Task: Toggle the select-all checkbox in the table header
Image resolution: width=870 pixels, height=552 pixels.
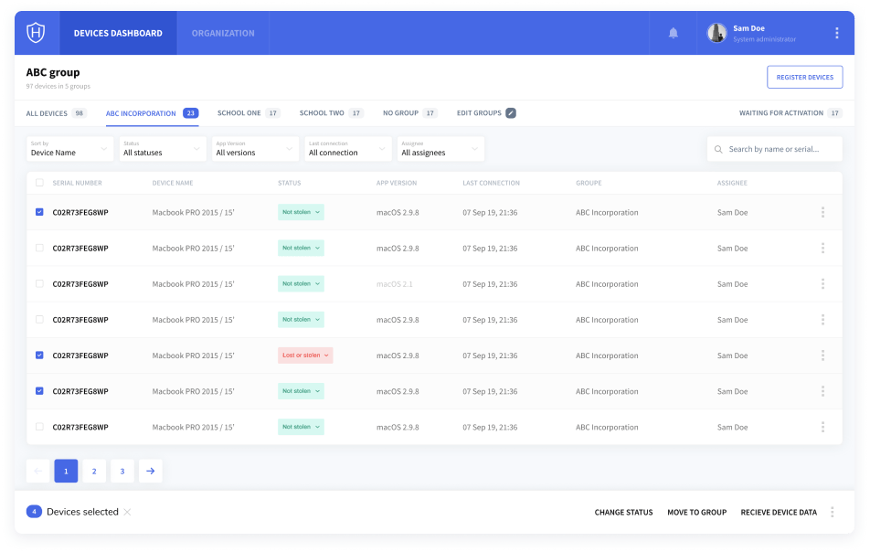Action: [39, 183]
